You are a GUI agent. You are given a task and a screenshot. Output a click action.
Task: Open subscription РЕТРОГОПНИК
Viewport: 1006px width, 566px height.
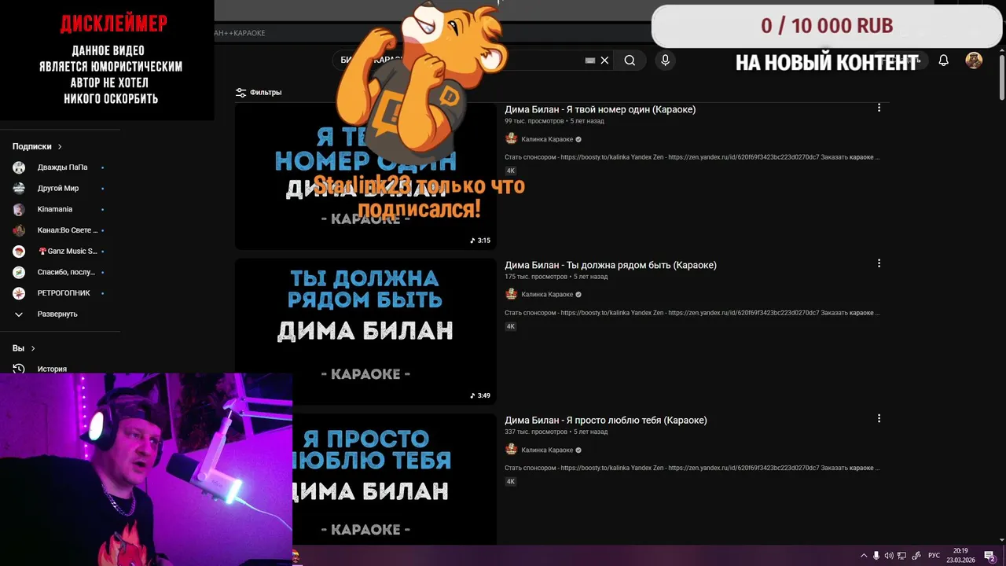(x=60, y=293)
